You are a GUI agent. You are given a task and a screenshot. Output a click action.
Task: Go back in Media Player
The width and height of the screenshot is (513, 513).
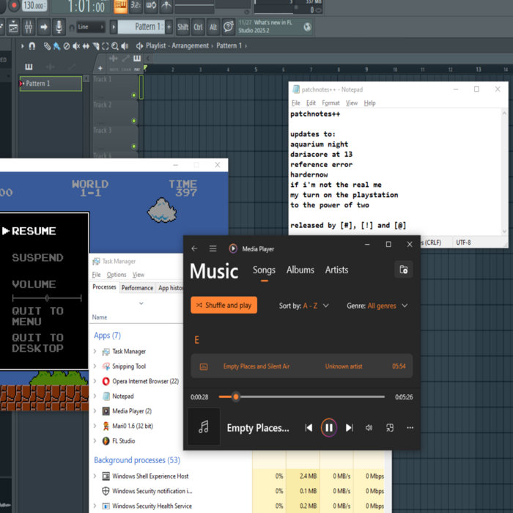pyautogui.click(x=194, y=248)
